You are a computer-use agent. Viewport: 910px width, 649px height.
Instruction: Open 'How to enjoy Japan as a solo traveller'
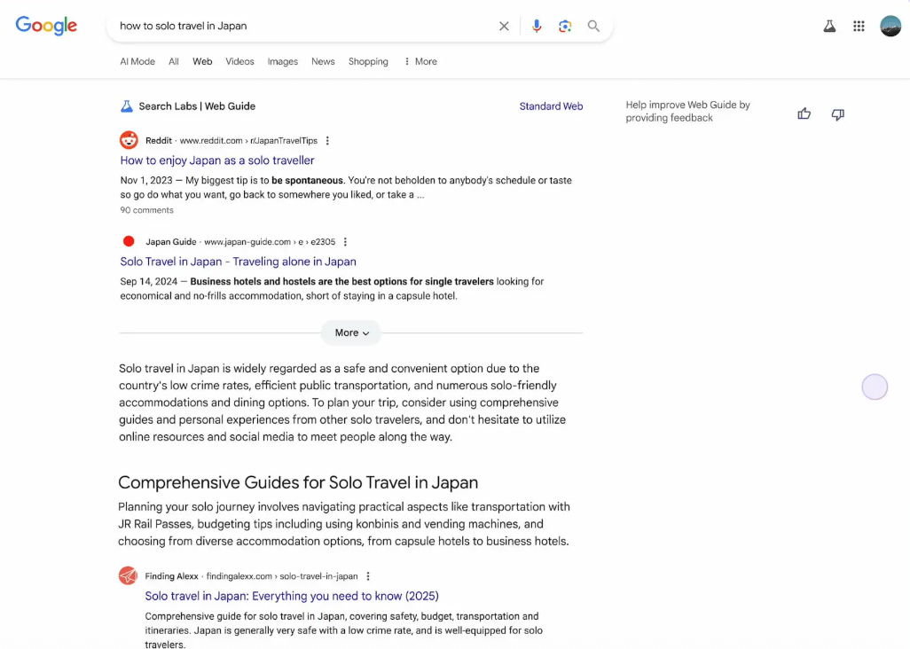[x=217, y=160]
